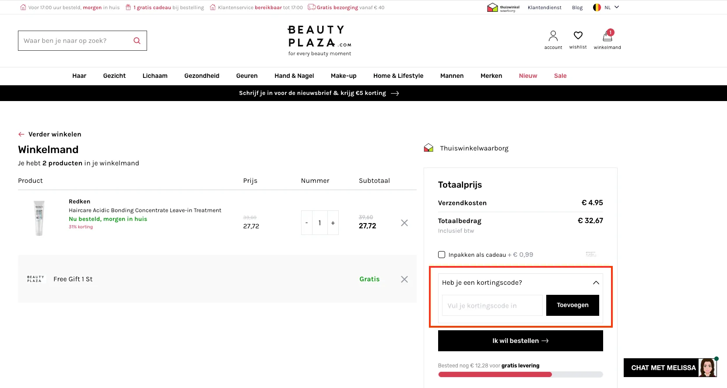Click the quantity value field showing 1
Screen dimensions: 727x388
pyautogui.click(x=320, y=223)
